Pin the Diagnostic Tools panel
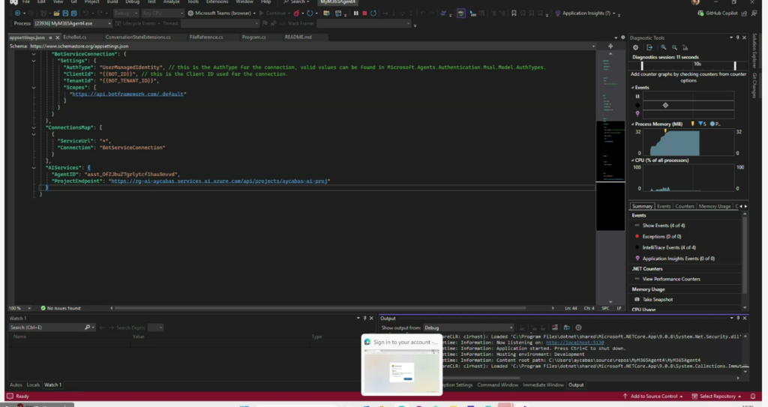Image resolution: width=768 pixels, height=407 pixels. [x=738, y=37]
